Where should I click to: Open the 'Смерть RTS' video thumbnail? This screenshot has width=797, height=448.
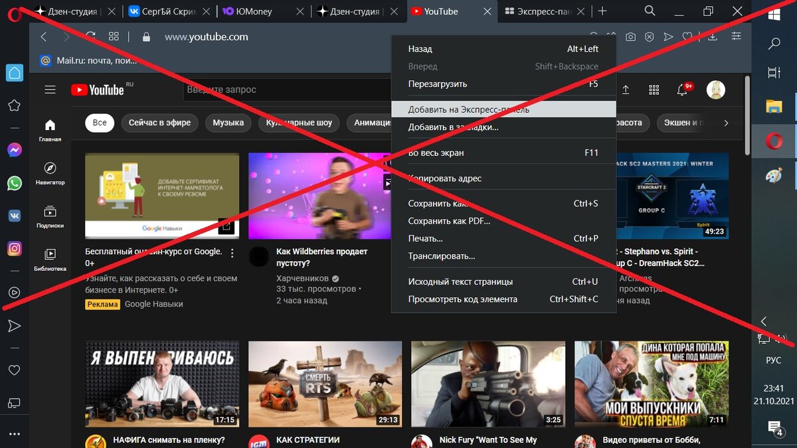pos(325,384)
